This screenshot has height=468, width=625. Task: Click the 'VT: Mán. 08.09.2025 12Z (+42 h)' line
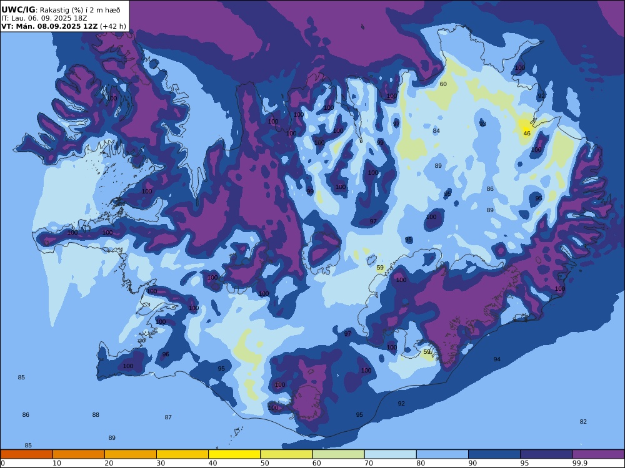(64, 26)
